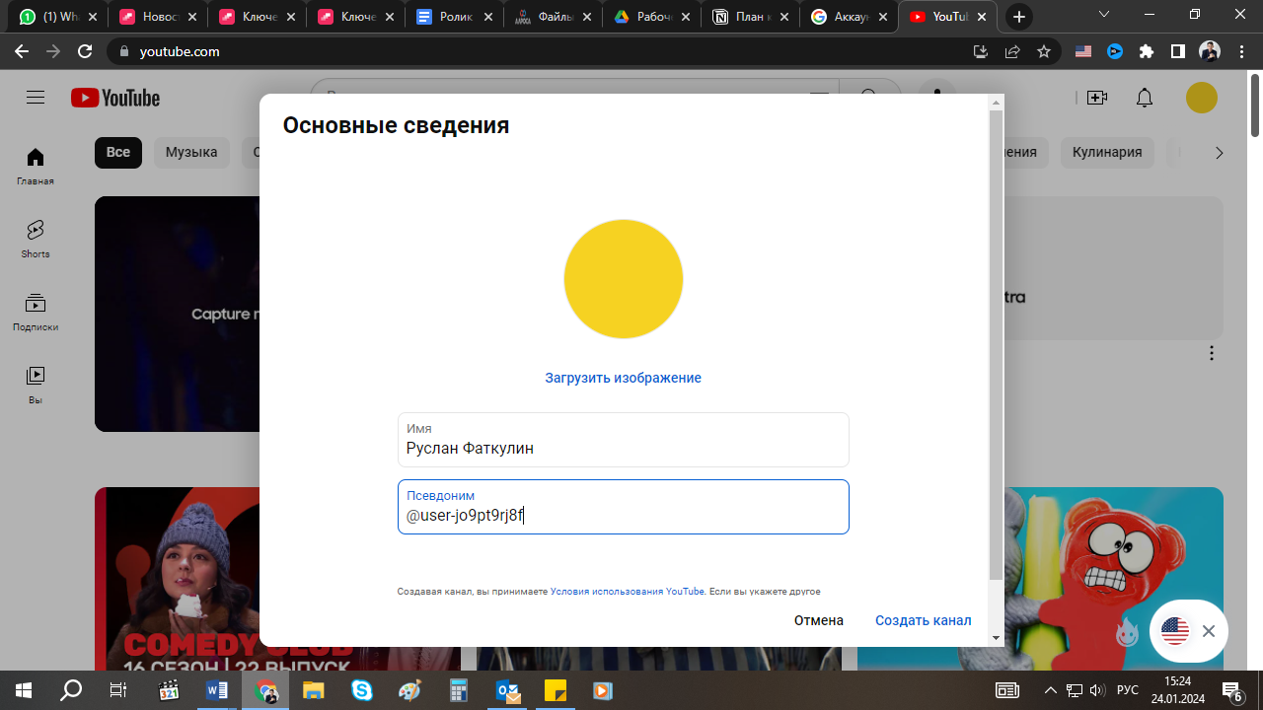Viewport: 1263px width, 710px height.
Task: Select the Музыка category chip
Action: [x=191, y=153]
